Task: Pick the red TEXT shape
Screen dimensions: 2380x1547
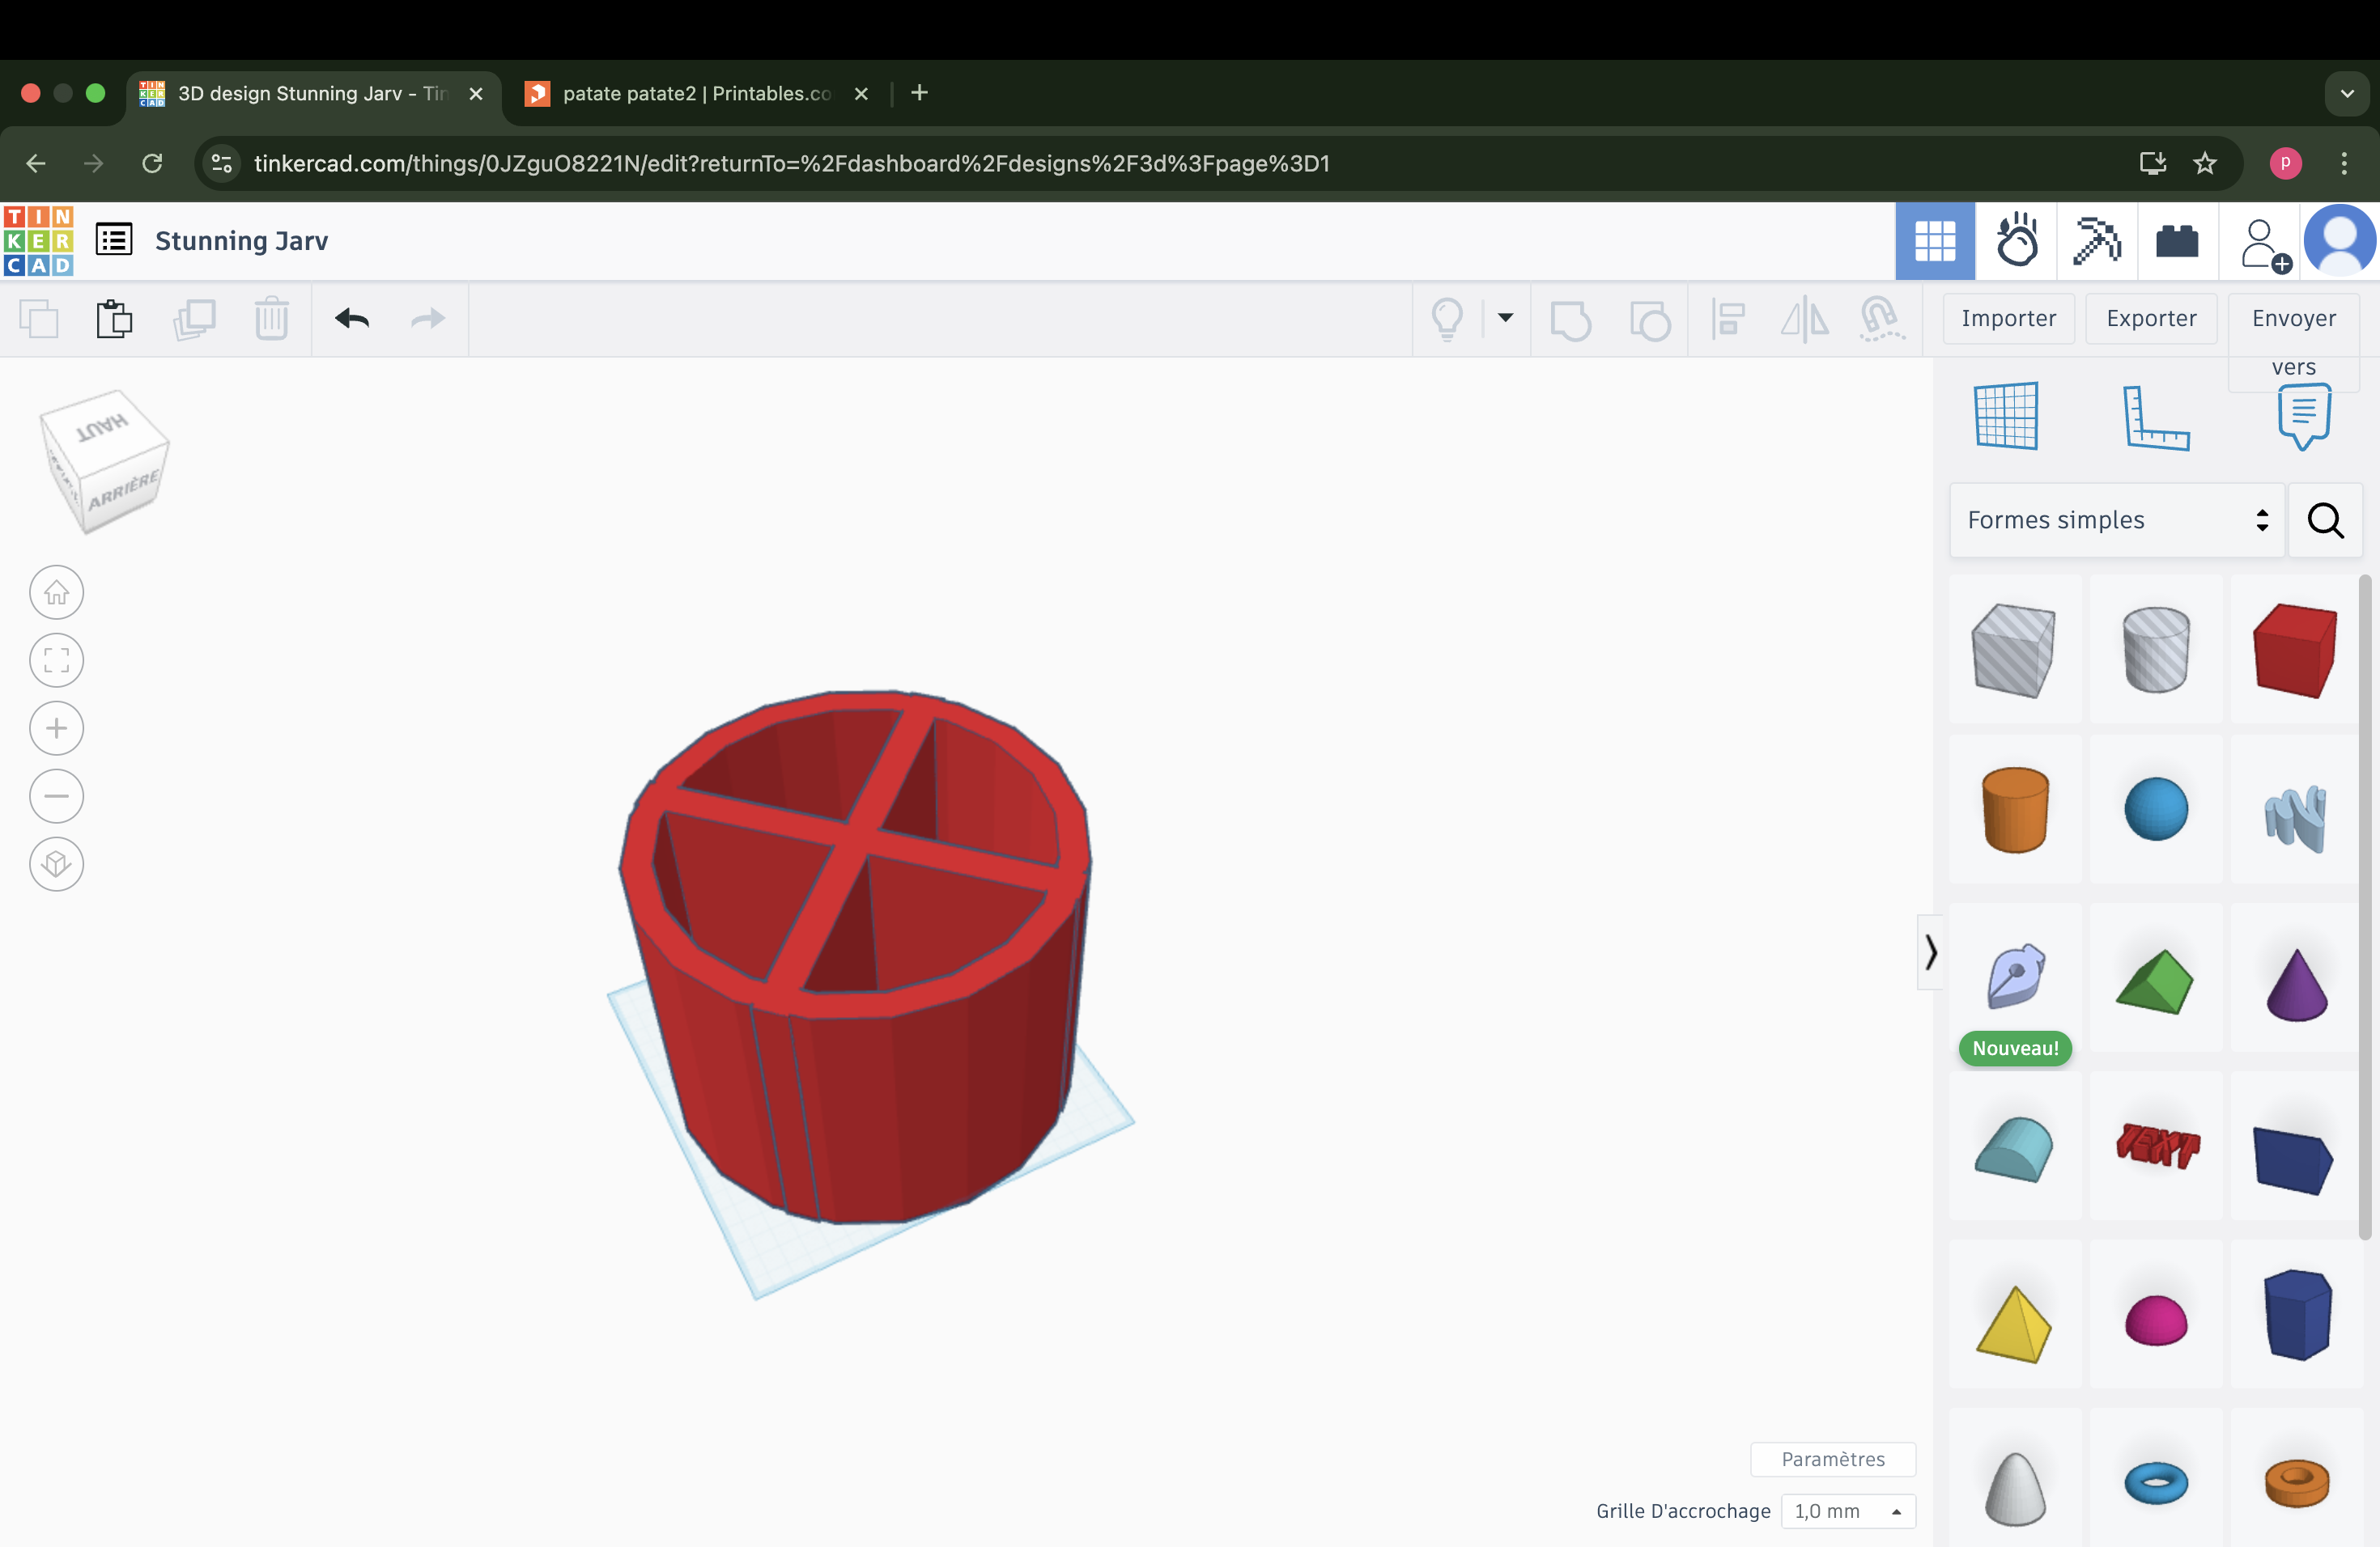Action: 2157,1145
